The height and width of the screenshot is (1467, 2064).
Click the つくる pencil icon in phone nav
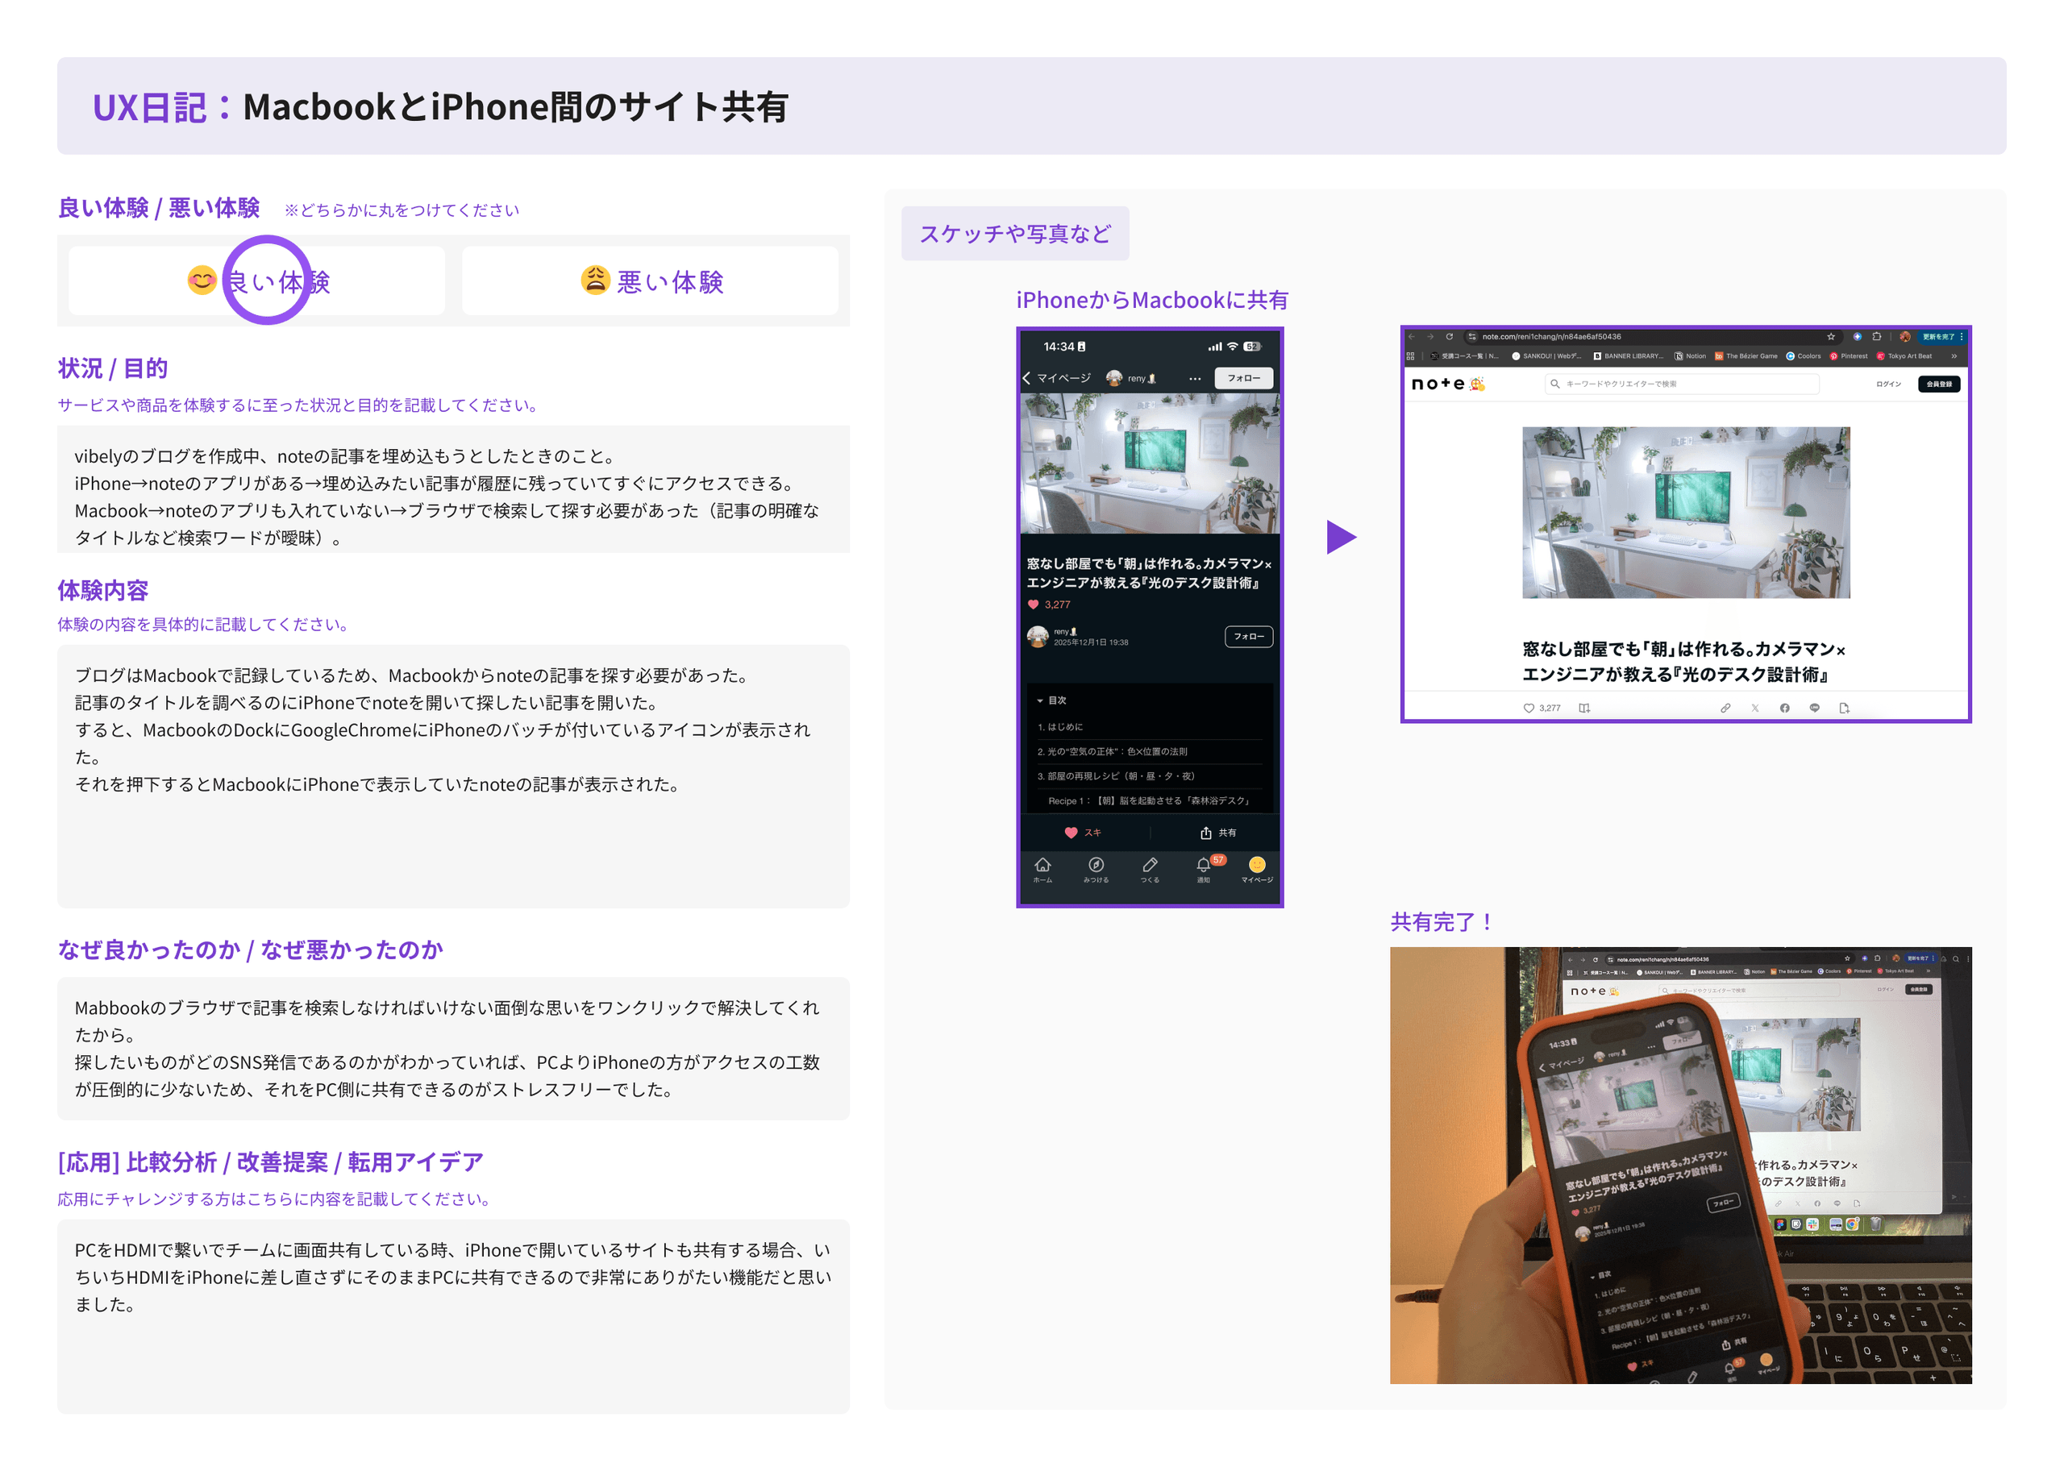coord(1149,866)
